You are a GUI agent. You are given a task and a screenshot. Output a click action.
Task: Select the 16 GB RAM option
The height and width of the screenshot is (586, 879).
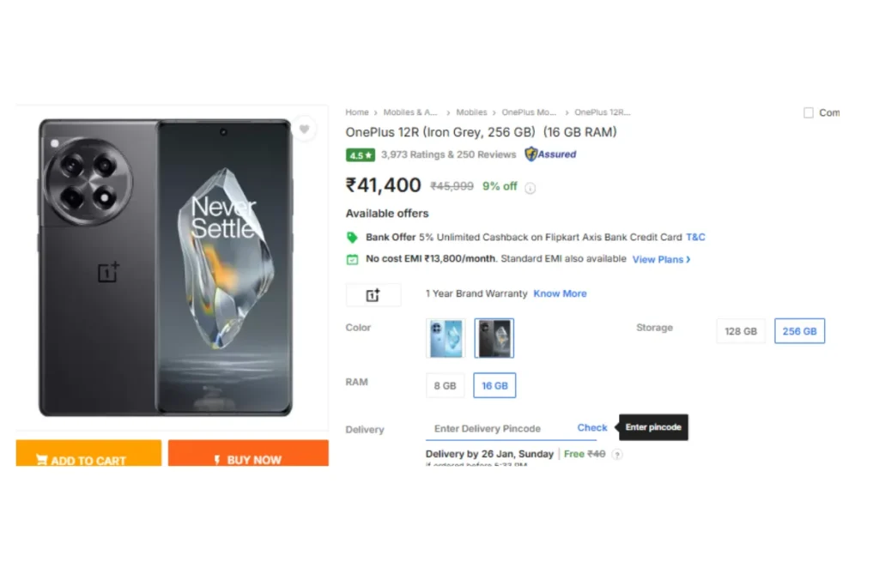[494, 385]
